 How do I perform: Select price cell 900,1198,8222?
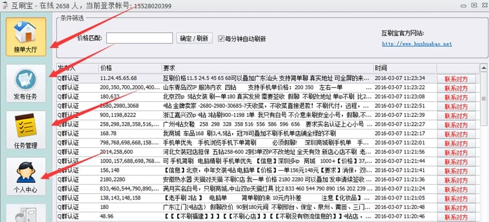pos(118,115)
